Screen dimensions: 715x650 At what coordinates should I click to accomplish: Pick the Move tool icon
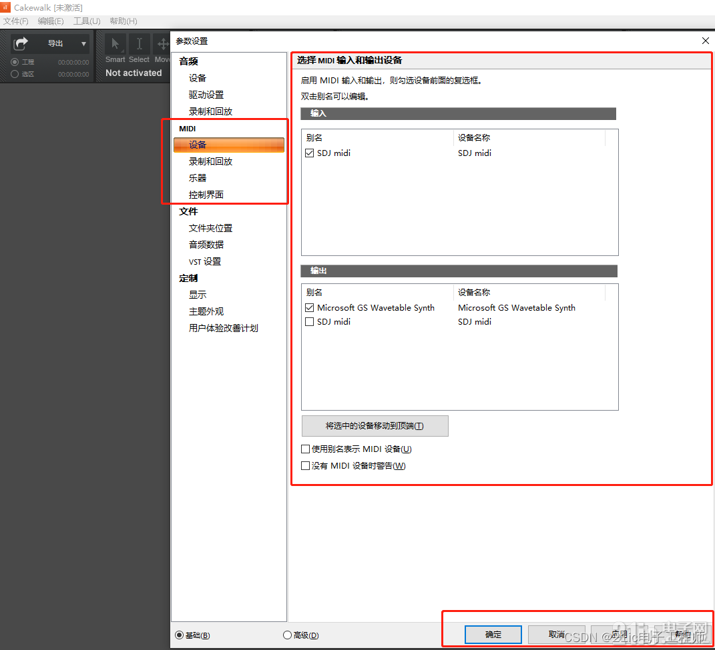tap(162, 44)
